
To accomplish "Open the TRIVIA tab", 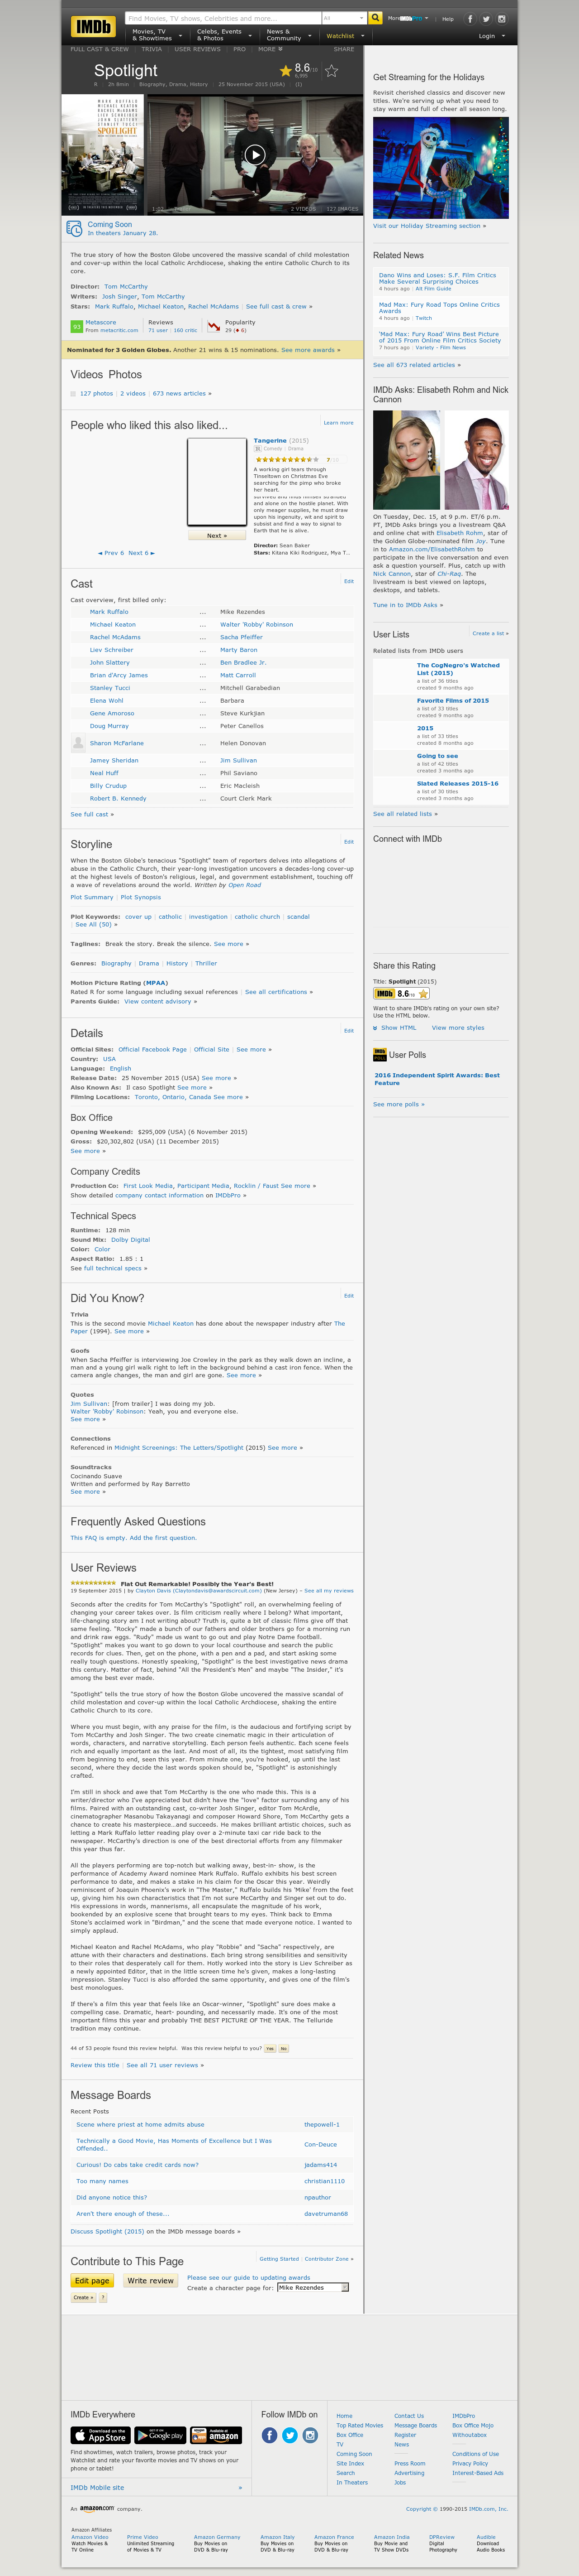I will coord(152,49).
